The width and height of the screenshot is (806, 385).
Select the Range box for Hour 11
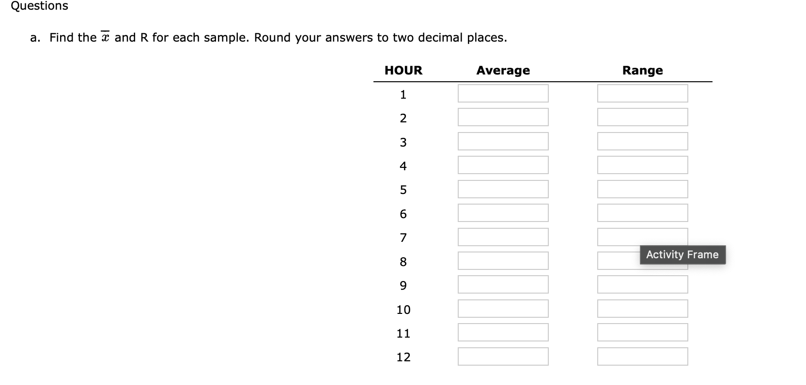point(643,332)
